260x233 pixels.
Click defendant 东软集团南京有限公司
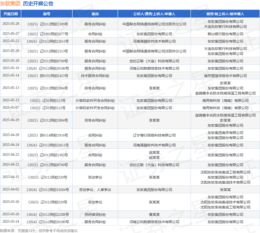click(x=225, y=133)
